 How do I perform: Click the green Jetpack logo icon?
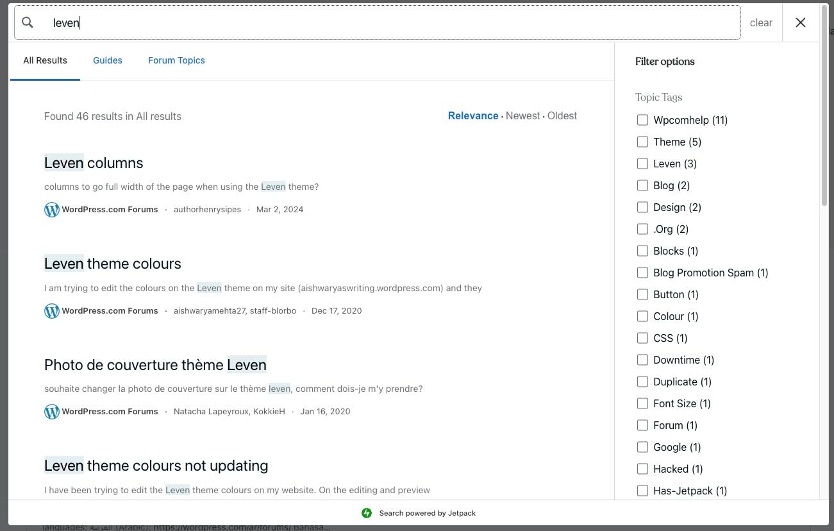(x=367, y=513)
